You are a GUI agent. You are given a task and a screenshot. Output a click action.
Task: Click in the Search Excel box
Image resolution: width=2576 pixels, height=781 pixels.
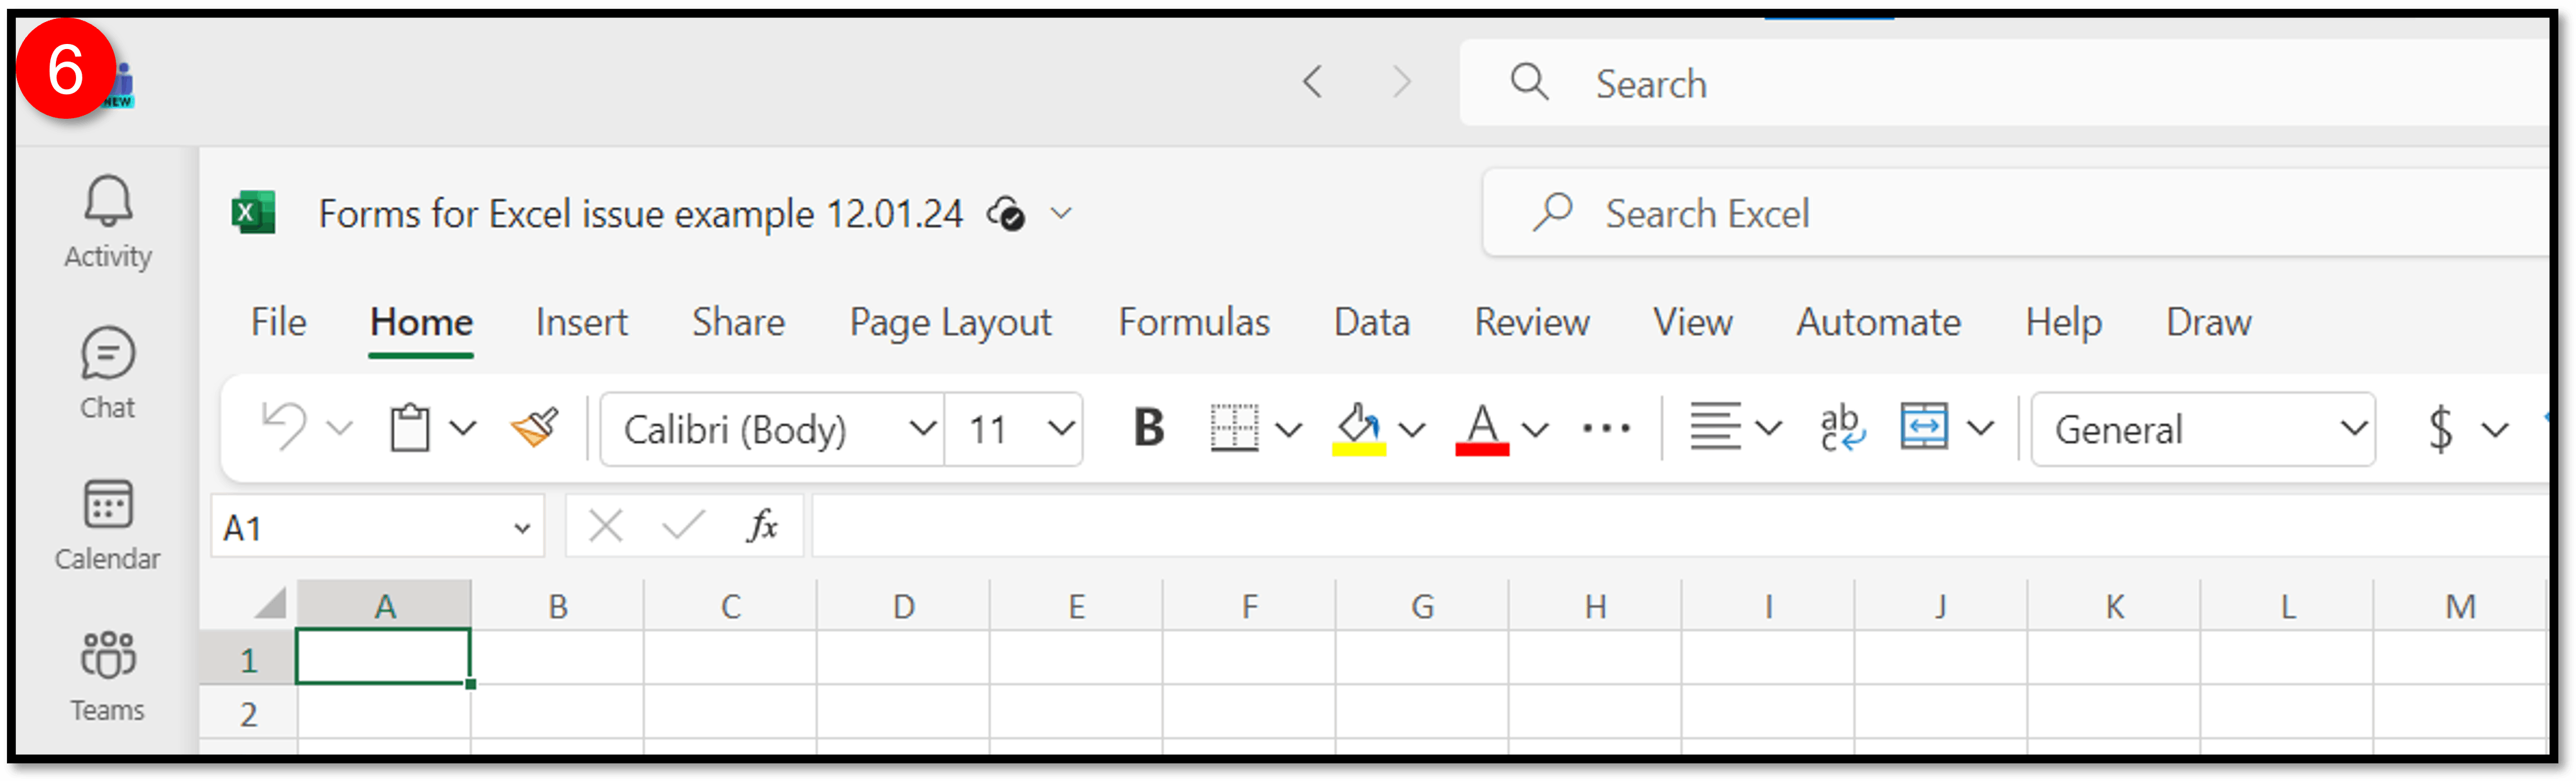click(x=2015, y=214)
